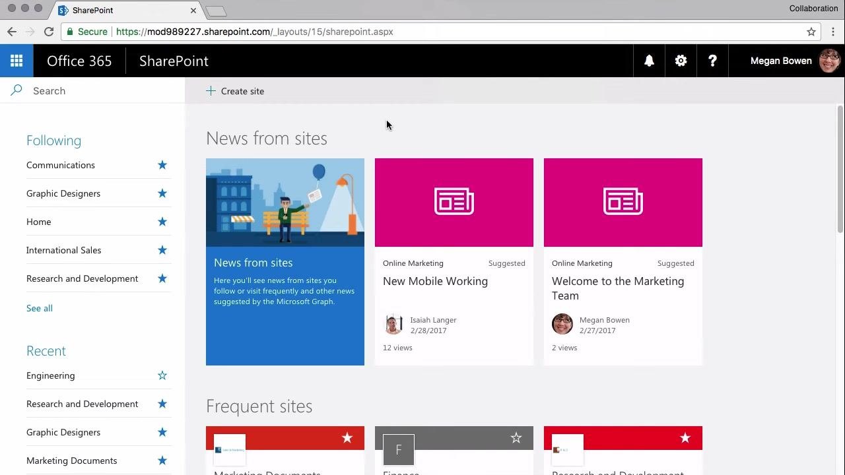
Task: Click the Recent heading
Action: pos(46,351)
